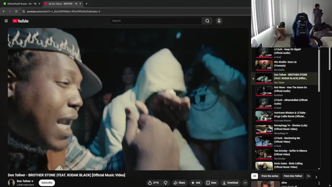Save the video to a playlist
The height and width of the screenshot is (187, 332).
coord(211,183)
